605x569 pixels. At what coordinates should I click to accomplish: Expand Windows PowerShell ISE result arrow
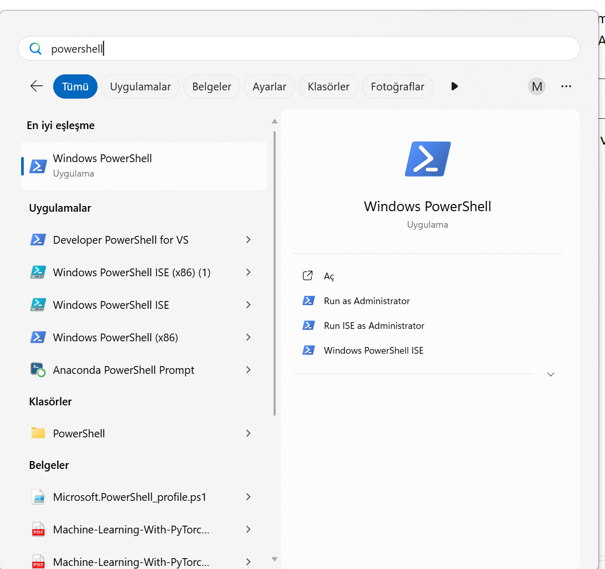(248, 305)
